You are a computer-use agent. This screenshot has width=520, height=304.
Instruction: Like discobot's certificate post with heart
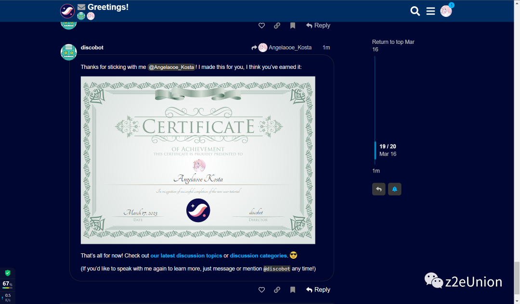click(x=261, y=290)
